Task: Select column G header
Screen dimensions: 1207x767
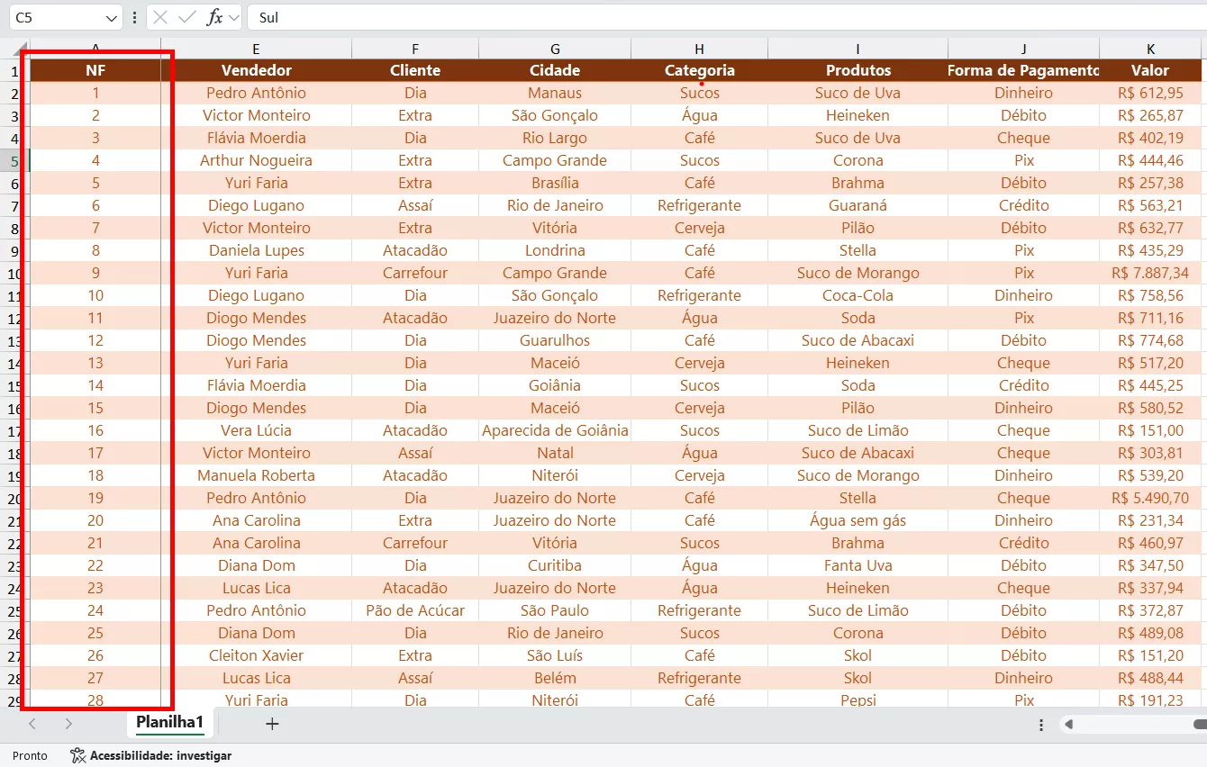Action: pos(555,50)
